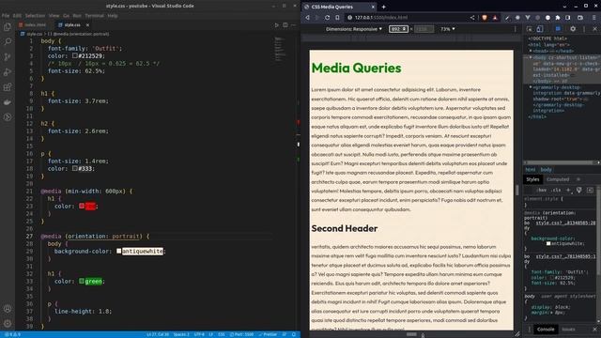
Task: Open the Accounts menu in VS Code
Action: [8, 309]
